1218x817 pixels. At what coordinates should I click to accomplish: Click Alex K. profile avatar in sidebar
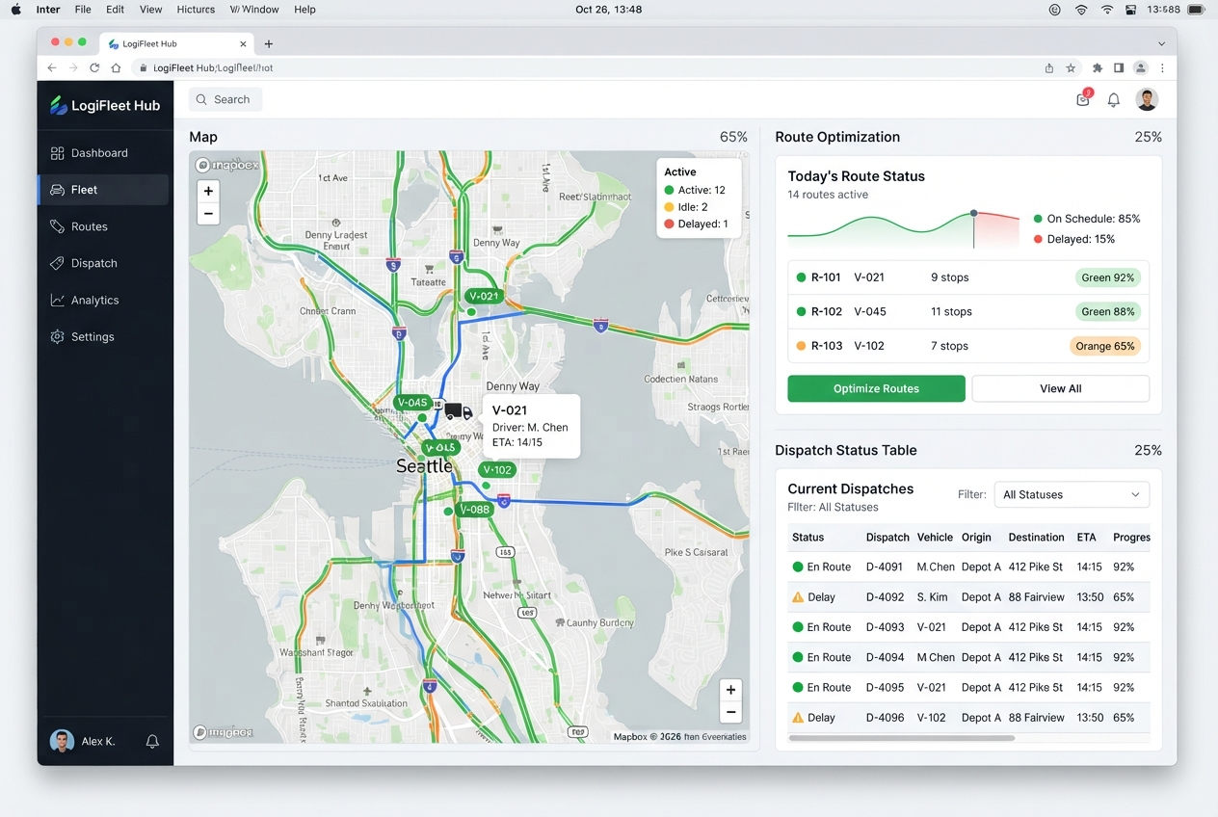pyautogui.click(x=62, y=741)
